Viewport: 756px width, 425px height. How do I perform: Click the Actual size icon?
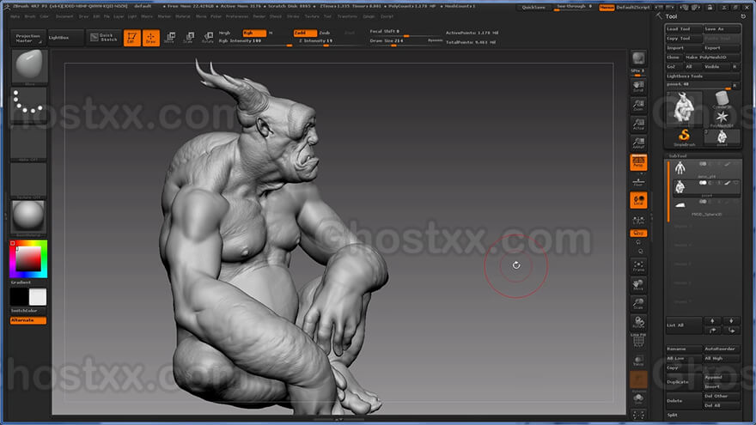coord(638,124)
